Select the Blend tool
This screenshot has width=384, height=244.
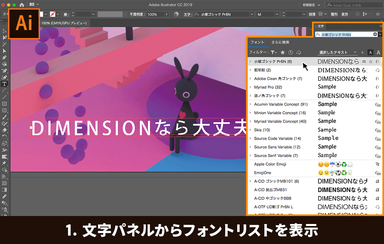(4, 203)
